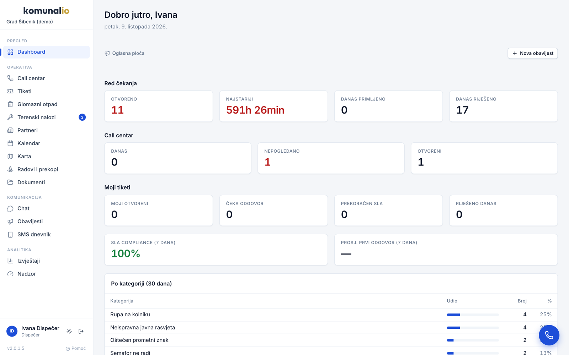569x355 pixels.
Task: Open the Dashboard grid icon
Action: point(10,52)
